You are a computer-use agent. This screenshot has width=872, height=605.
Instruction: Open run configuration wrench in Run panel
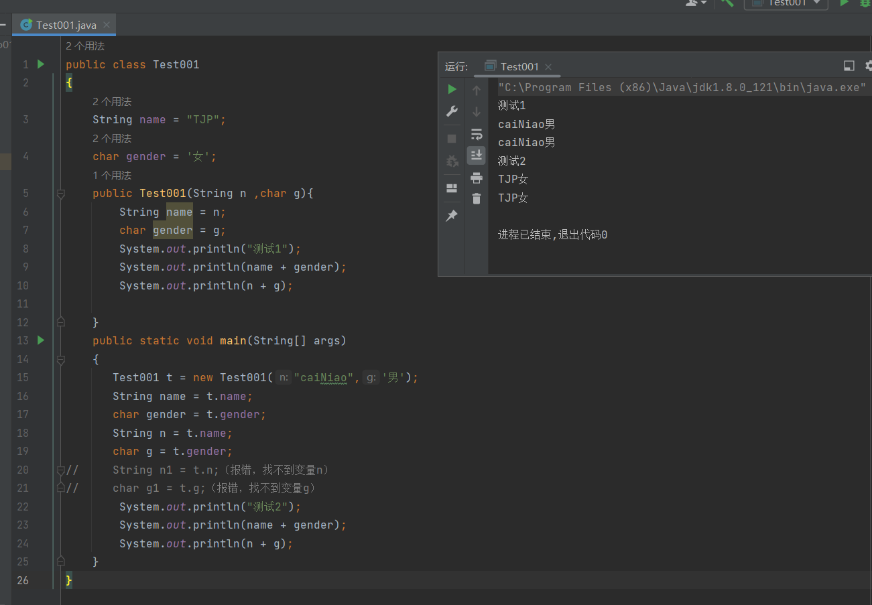(x=452, y=111)
